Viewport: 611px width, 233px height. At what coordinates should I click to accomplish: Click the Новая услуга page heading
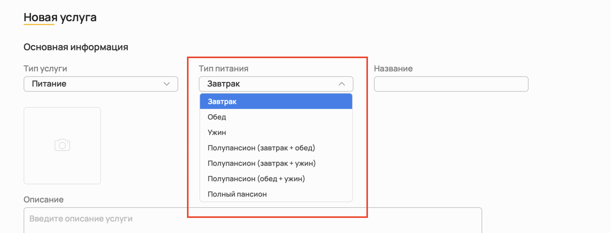coord(60,17)
